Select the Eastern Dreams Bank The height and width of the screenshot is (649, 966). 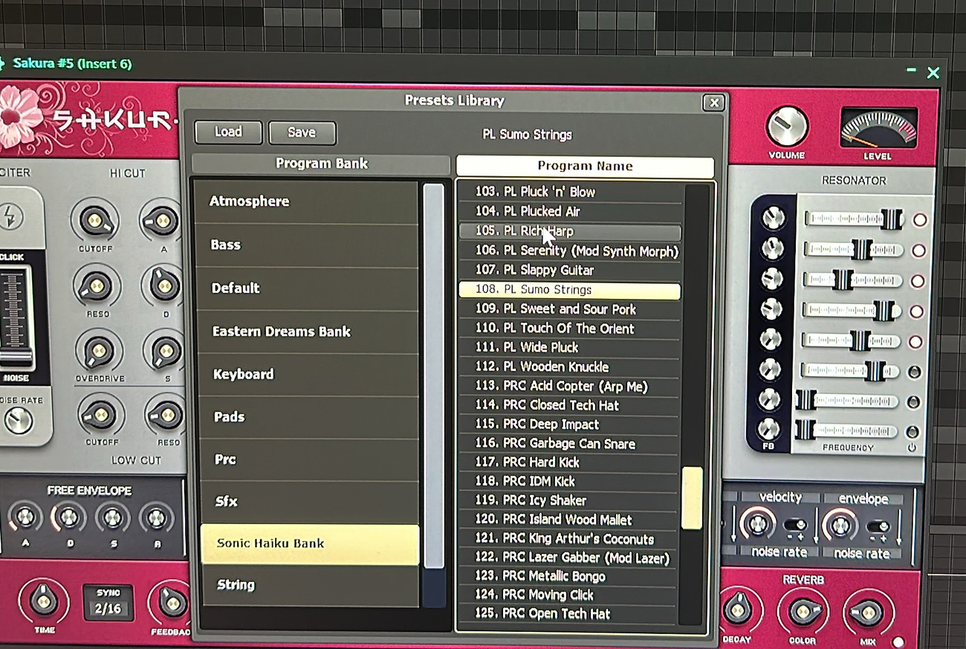click(x=307, y=332)
